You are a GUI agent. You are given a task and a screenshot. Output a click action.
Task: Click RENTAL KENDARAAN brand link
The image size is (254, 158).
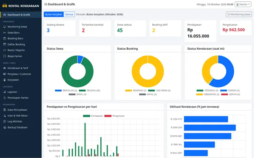21,6
